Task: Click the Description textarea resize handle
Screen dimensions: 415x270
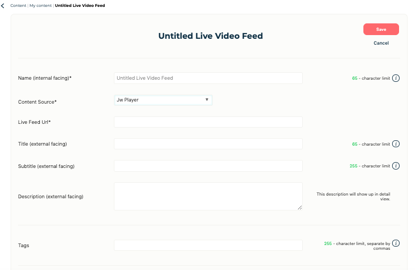Action: click(x=300, y=208)
